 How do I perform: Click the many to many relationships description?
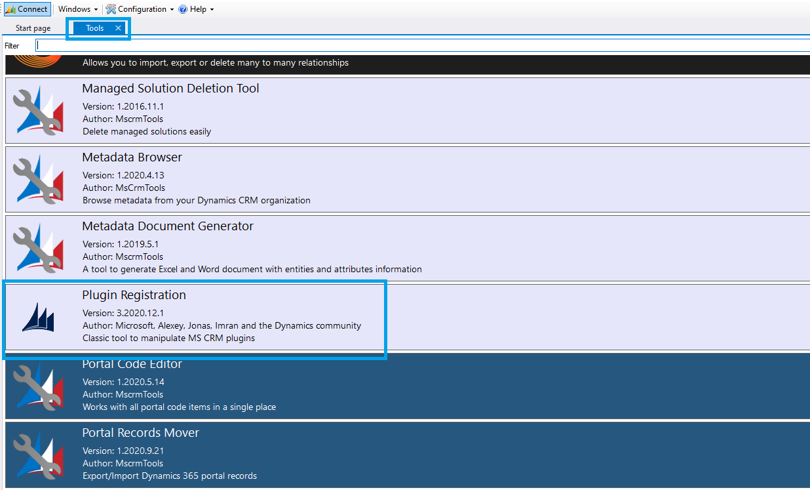216,63
